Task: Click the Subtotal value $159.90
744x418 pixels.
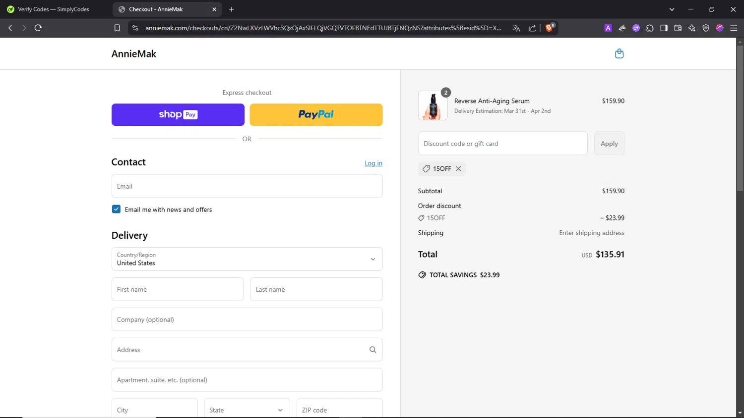Action: coord(613,191)
